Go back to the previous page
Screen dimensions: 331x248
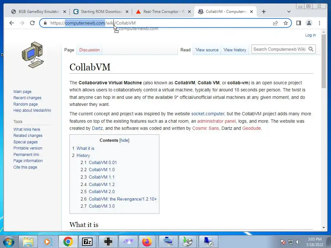click(12, 23)
